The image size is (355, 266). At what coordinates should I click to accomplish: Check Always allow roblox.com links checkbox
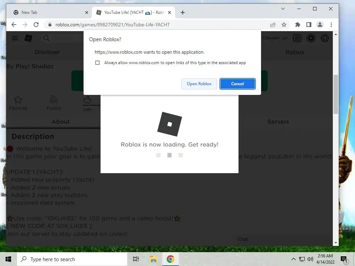point(97,63)
